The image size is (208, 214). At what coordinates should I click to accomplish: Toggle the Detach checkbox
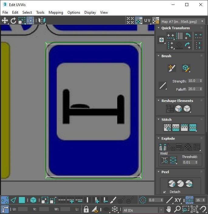pyautogui.click(x=165, y=192)
